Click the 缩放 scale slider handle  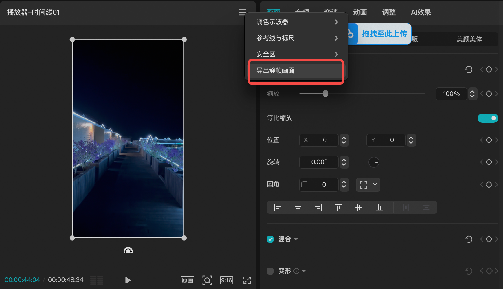click(326, 94)
